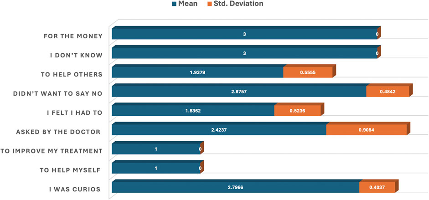Click the orange Std. Deviation legend swatch
The width and height of the screenshot is (429, 200).
click(209, 4)
